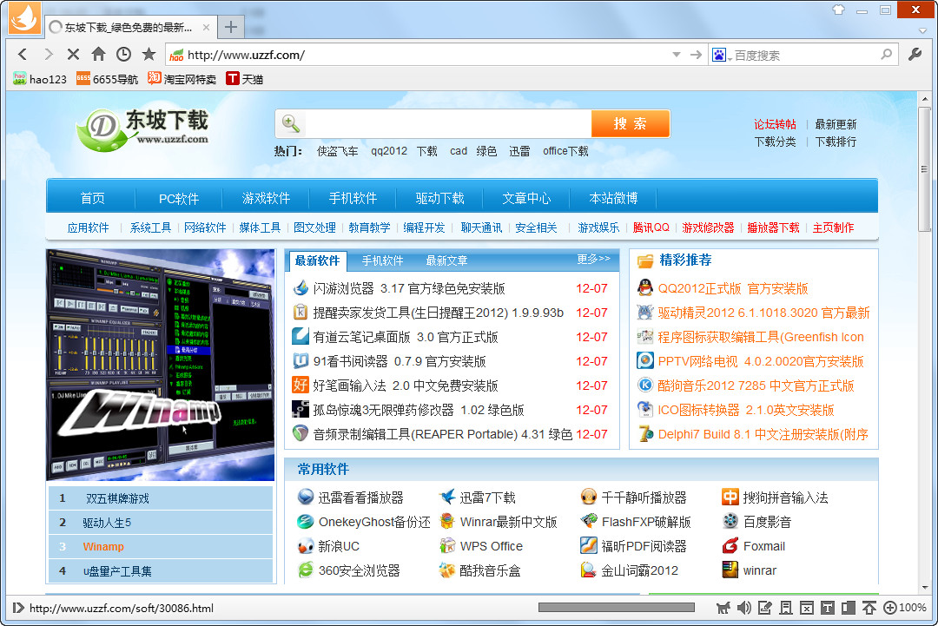
Task: Click the 酷狗音乐2012 icon
Action: click(644, 385)
